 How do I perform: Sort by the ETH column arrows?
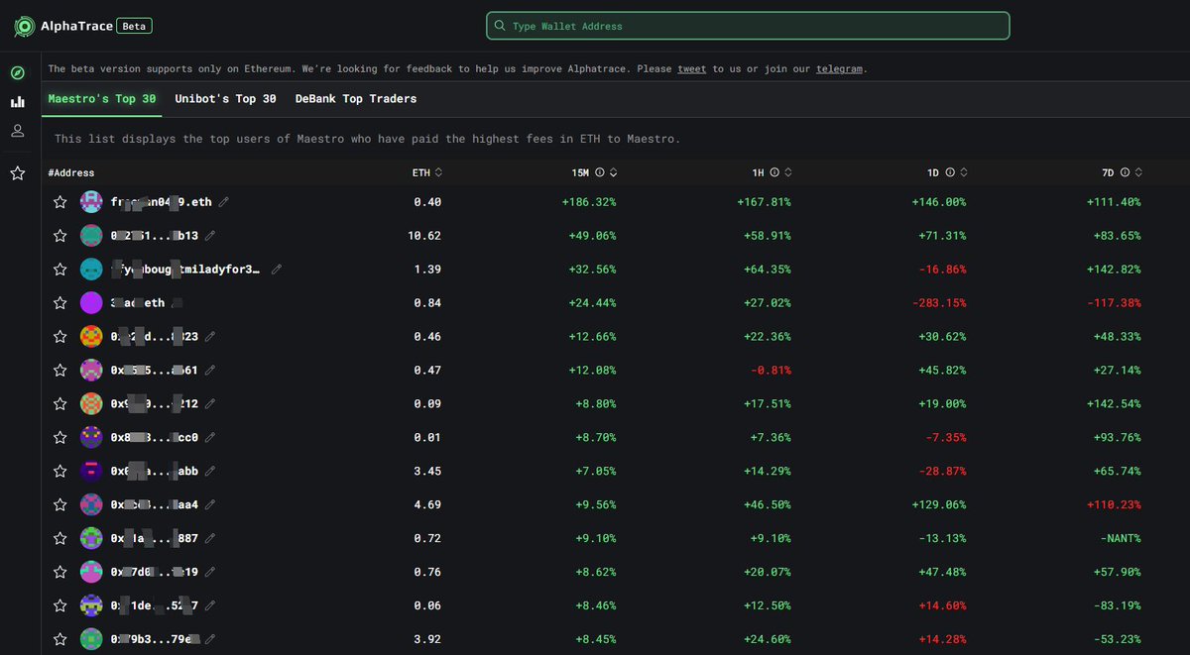pyautogui.click(x=438, y=172)
